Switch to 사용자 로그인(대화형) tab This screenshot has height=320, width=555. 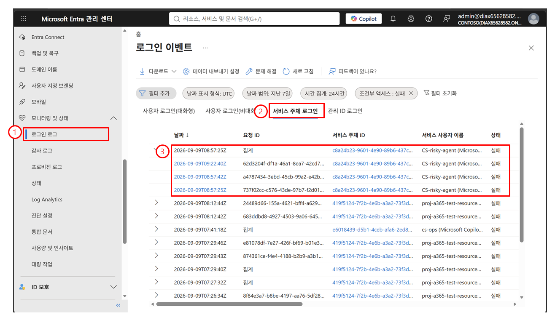click(169, 111)
